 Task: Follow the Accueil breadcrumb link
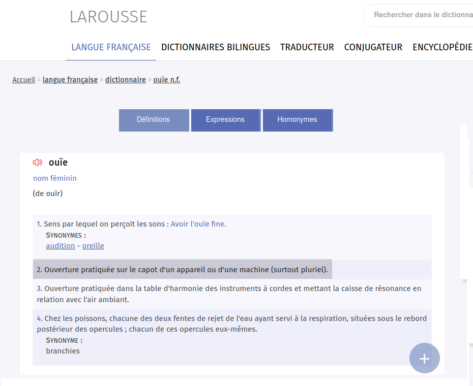23,80
